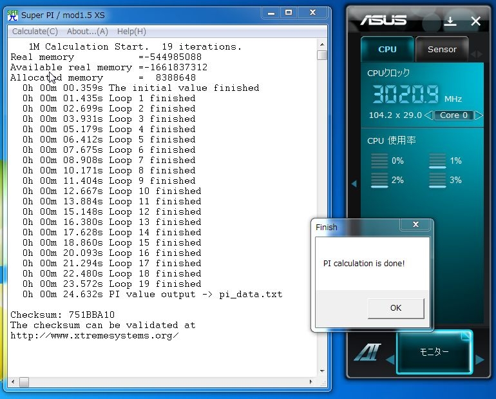Click the Checksum: 751BBA10 line
The width and height of the screenshot is (496, 399).
62,315
